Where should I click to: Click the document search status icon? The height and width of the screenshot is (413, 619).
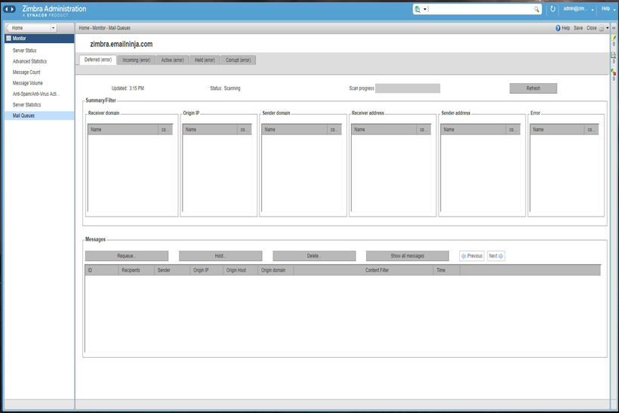pyautogui.click(x=614, y=55)
